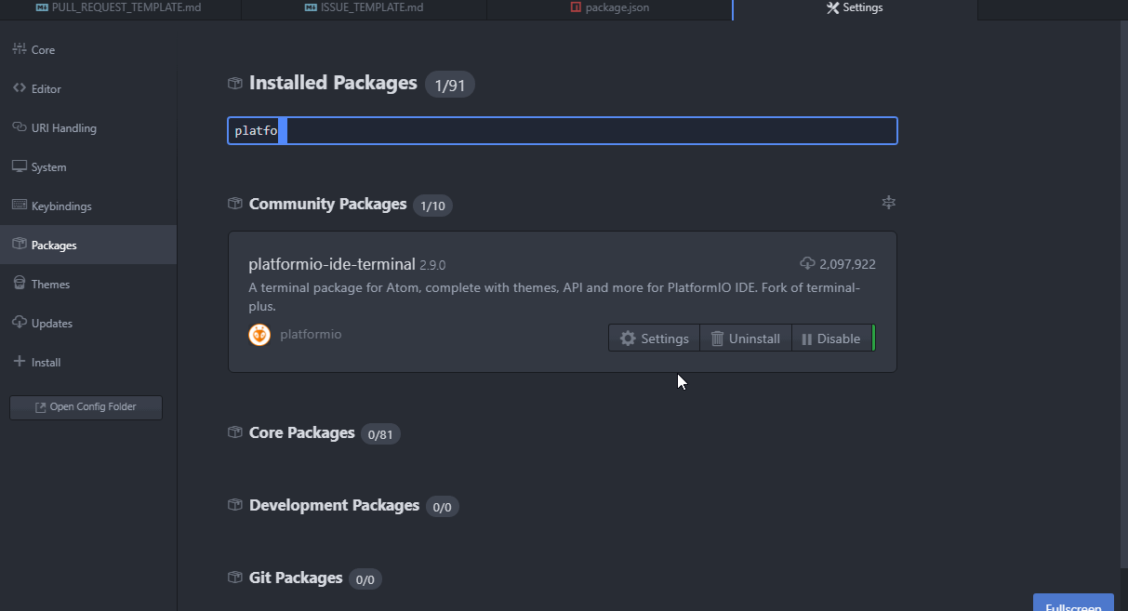Uninstall platformio-ide-terminal package
The width and height of the screenshot is (1128, 611).
[746, 339]
